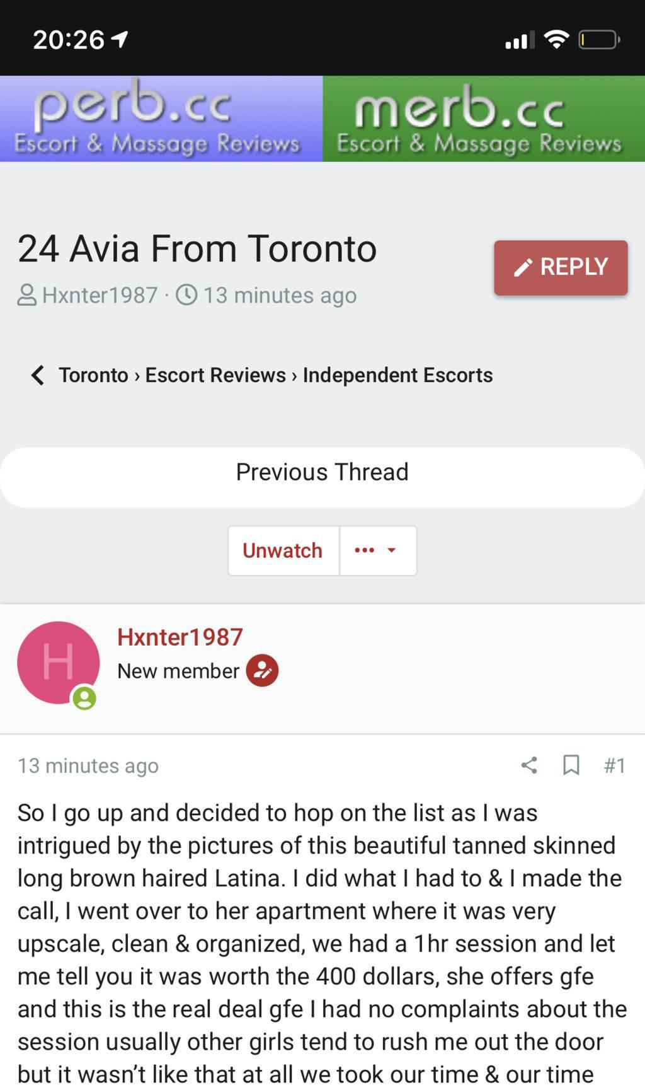Viewport: 645px width, 1090px height.
Task: Open the three-dots dropdown menu
Action: 377,550
